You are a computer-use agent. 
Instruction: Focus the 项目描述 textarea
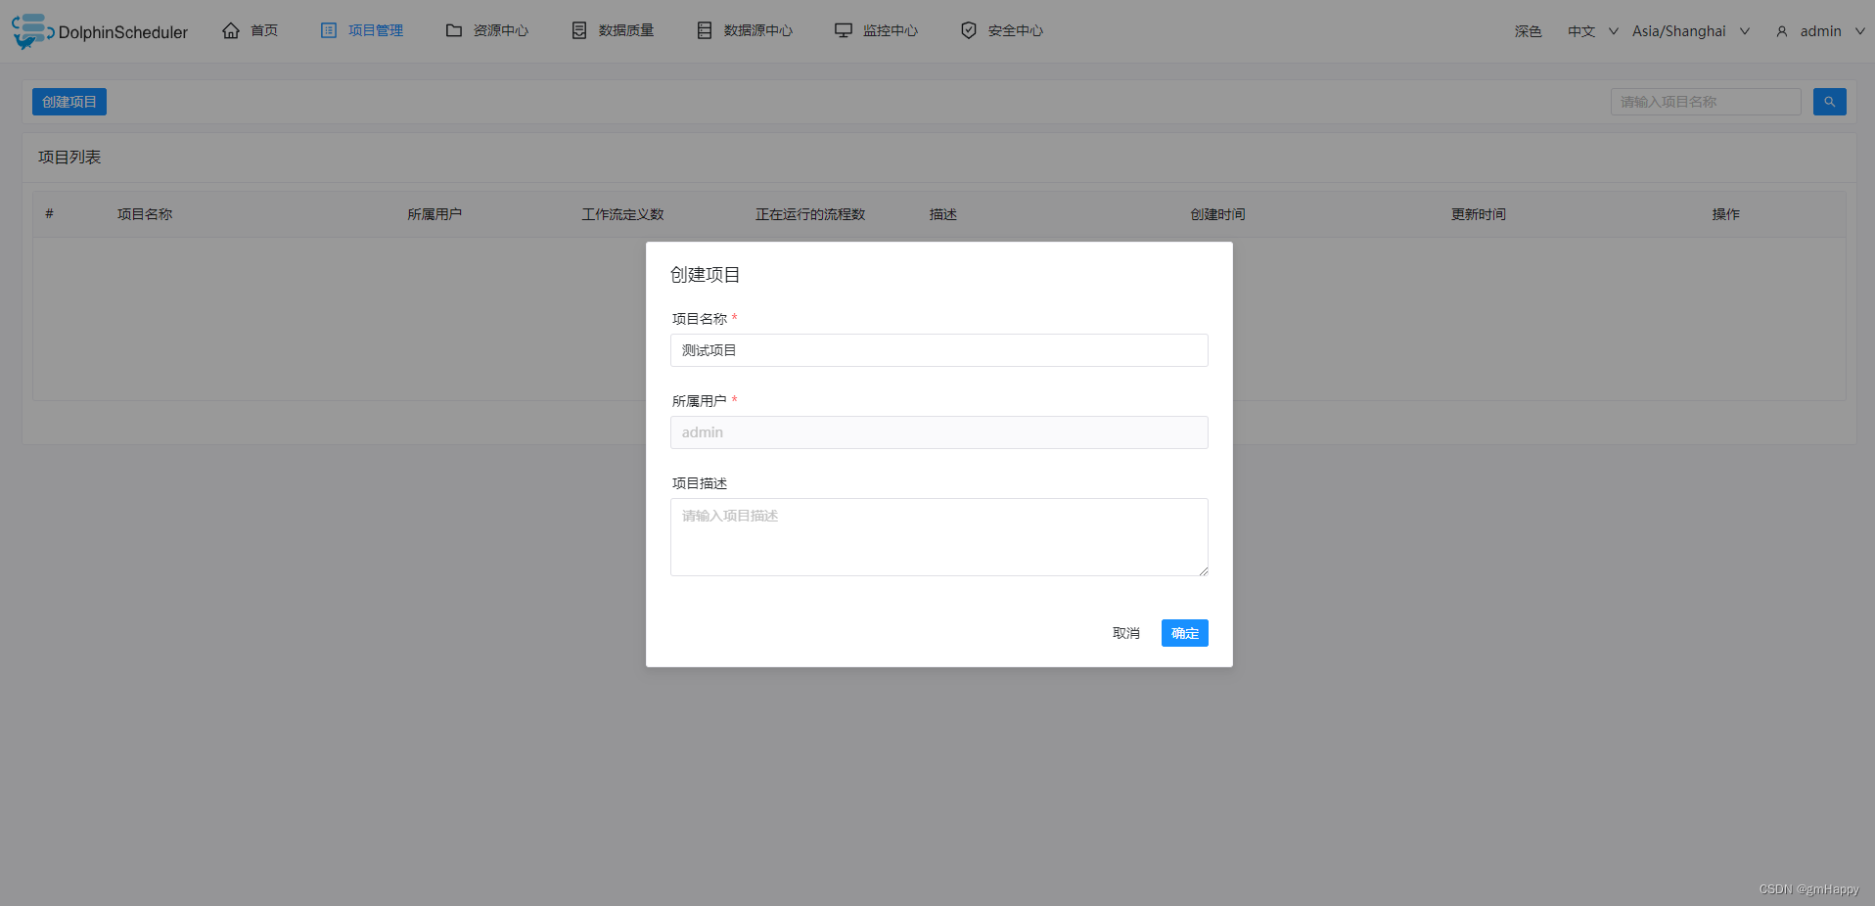click(939, 537)
